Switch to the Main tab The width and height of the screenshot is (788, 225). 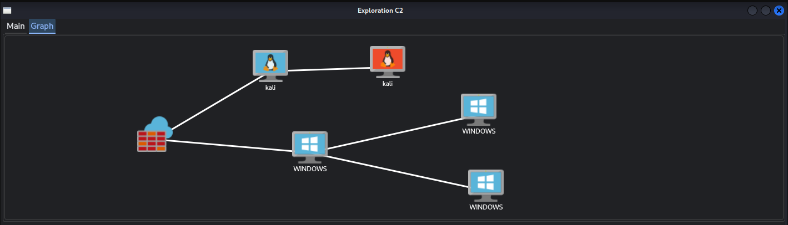coord(16,26)
